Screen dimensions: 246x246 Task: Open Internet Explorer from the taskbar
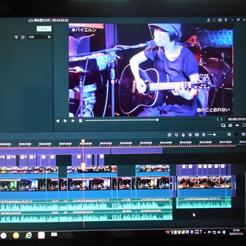coord(28,236)
